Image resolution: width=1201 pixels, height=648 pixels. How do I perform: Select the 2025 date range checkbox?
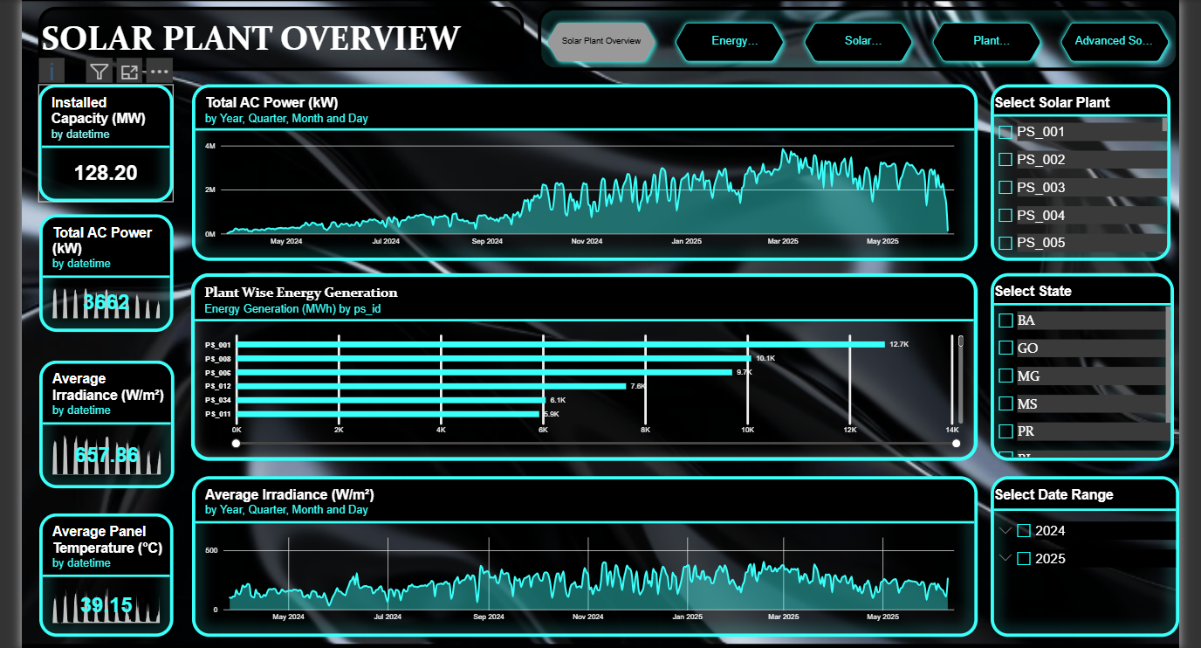pos(1025,559)
